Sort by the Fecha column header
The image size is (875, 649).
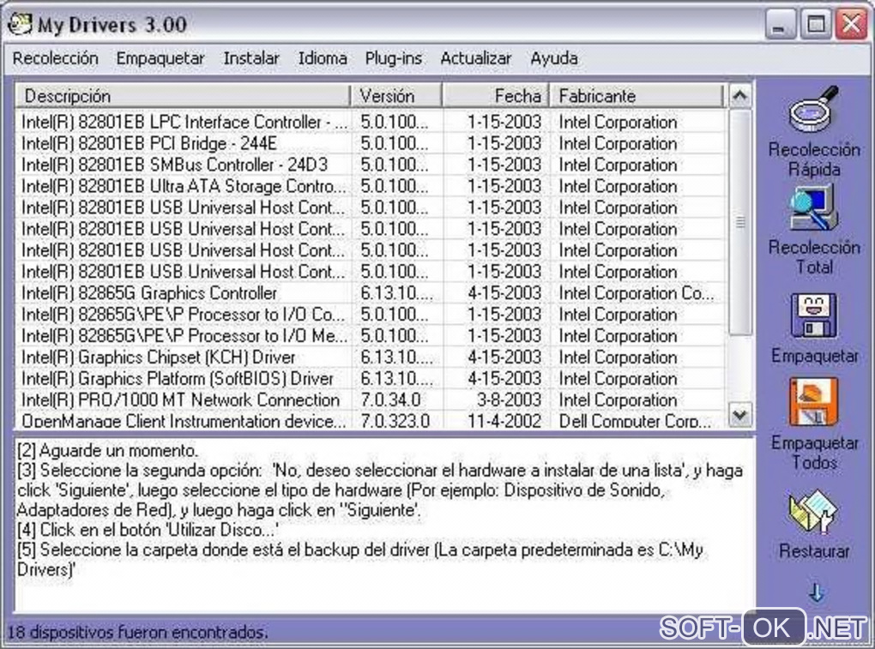496,96
